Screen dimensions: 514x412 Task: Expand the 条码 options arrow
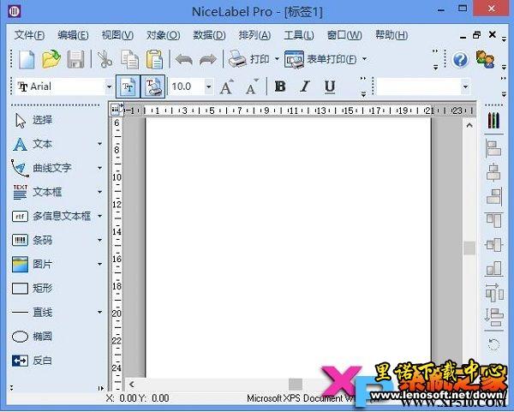(x=99, y=240)
